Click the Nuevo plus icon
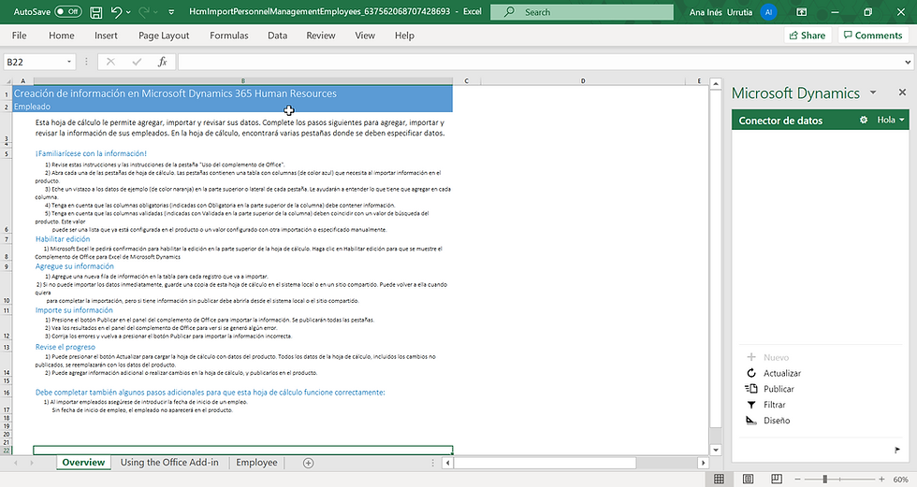Image resolution: width=917 pixels, height=487 pixels. click(x=751, y=357)
